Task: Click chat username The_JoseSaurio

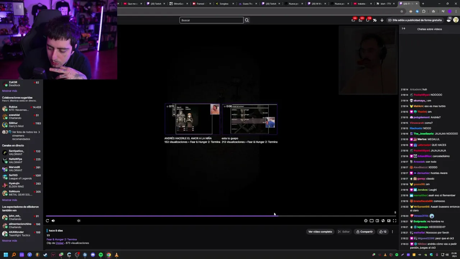Action: (423, 134)
